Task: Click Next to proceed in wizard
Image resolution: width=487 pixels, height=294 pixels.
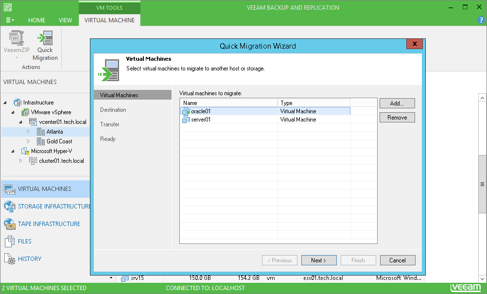Action: (318, 260)
